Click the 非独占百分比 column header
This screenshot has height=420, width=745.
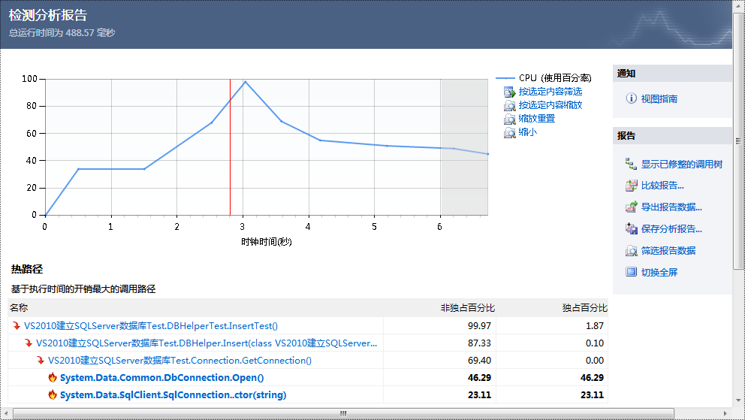[468, 308]
